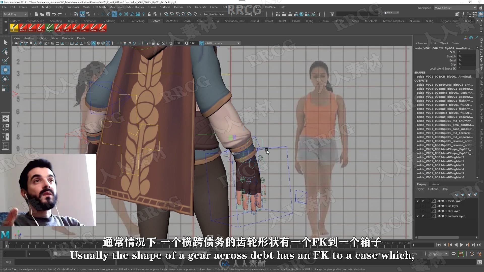484x272 pixels.
Task: Click the Open Scene folder icon
Action: (42, 14)
